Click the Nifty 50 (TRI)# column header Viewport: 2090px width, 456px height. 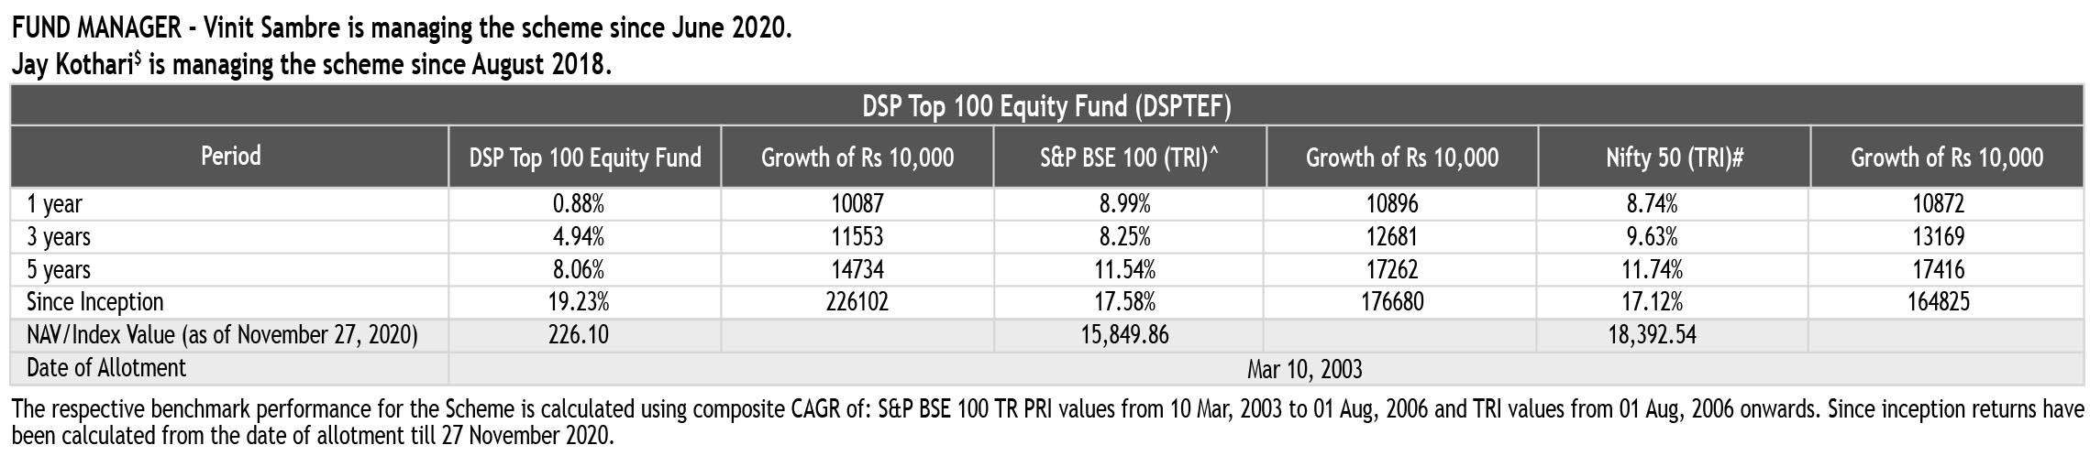1674,157
